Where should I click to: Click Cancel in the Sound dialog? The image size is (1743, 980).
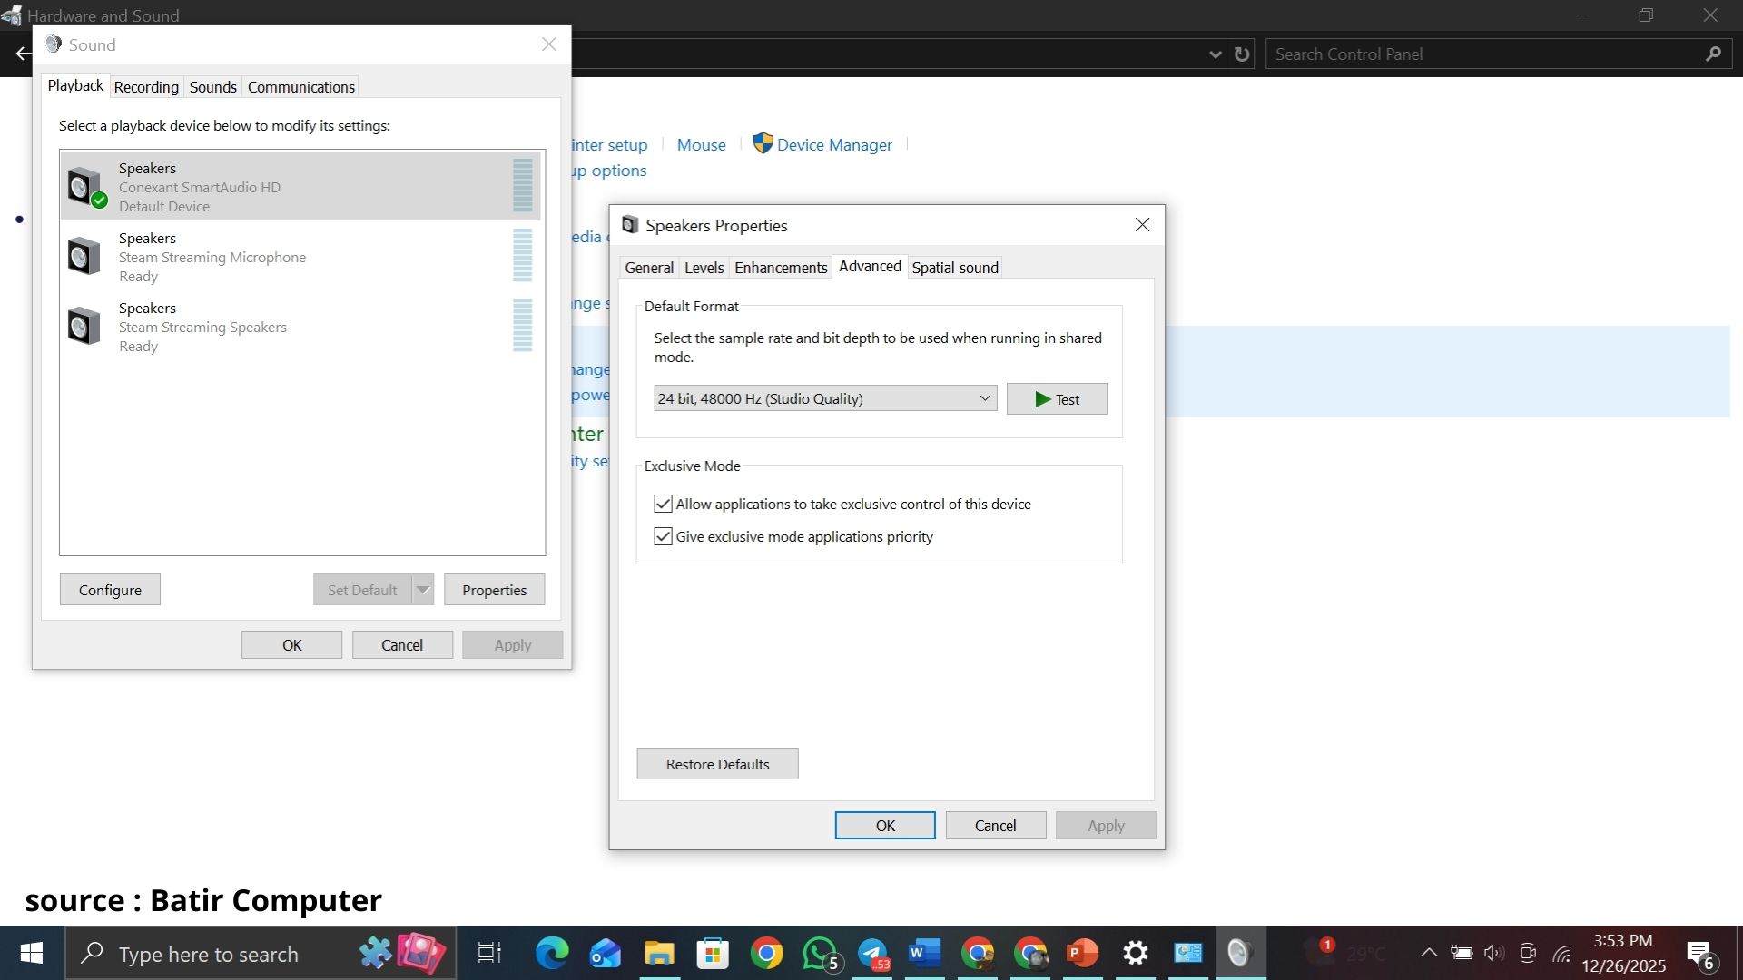click(402, 645)
